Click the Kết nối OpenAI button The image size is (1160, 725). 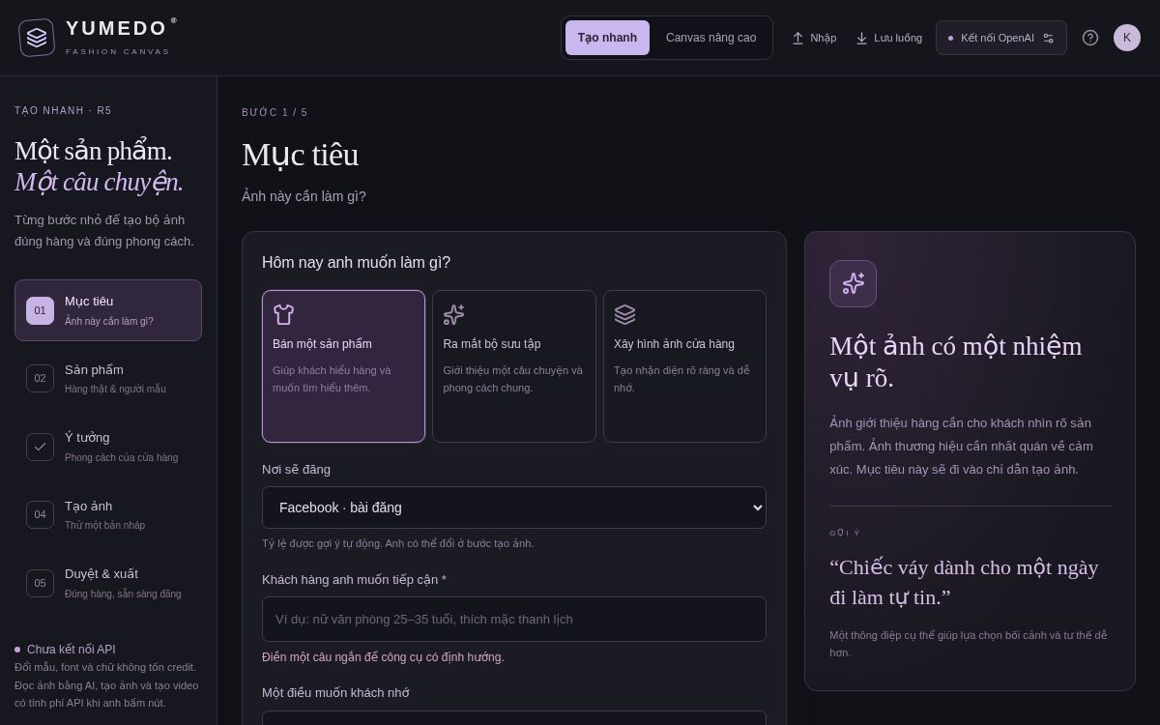(1000, 38)
